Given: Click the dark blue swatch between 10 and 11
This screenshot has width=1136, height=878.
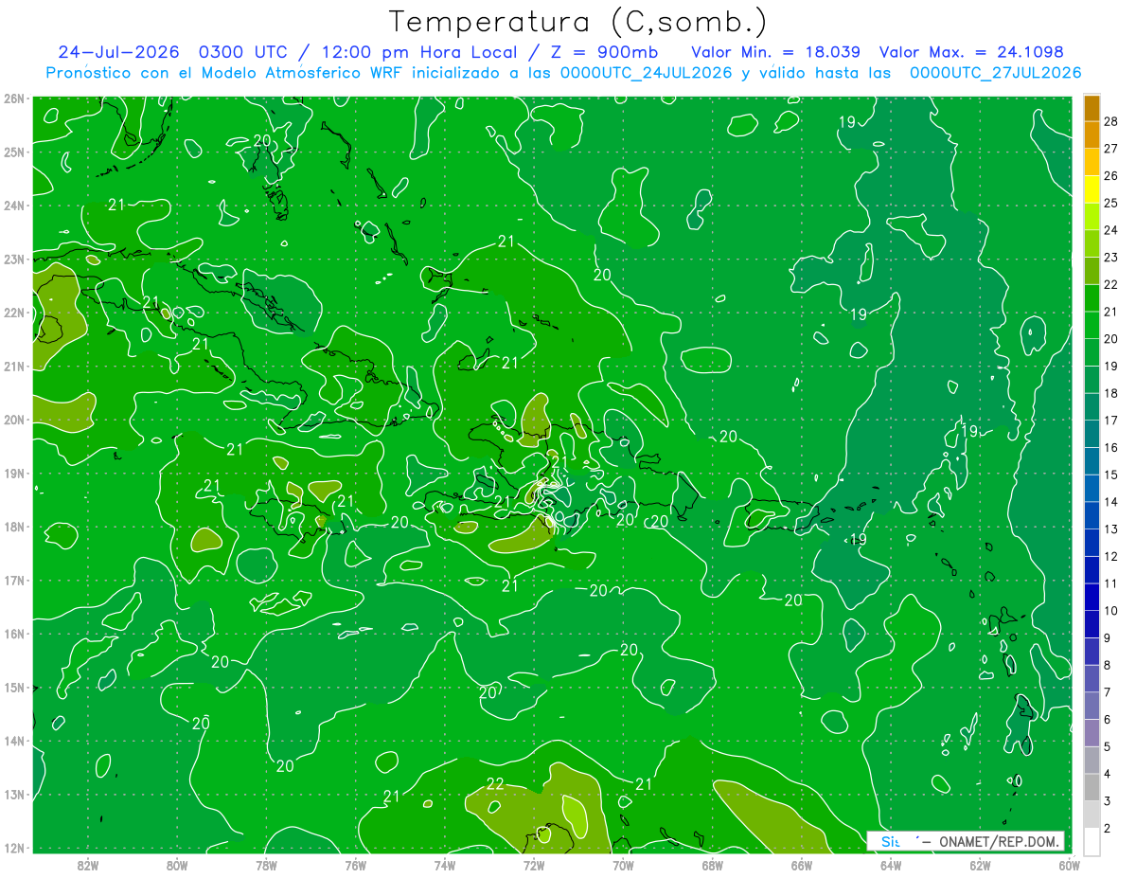Looking at the screenshot, I should pyautogui.click(x=1092, y=598).
